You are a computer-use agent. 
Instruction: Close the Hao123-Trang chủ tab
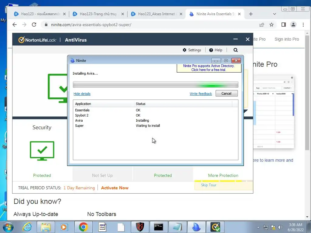coord(123,14)
